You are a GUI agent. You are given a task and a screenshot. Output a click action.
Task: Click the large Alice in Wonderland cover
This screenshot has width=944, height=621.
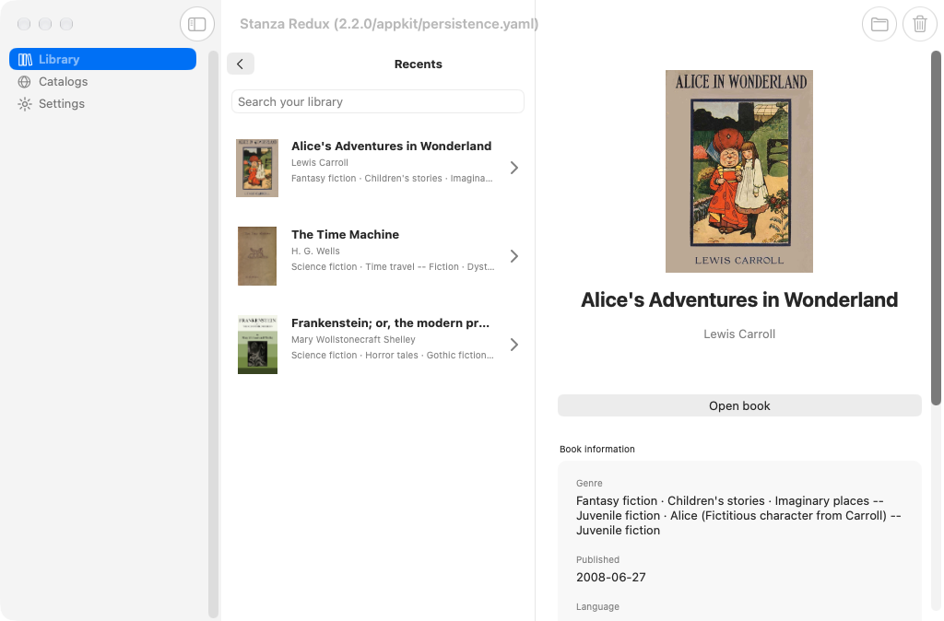(738, 171)
